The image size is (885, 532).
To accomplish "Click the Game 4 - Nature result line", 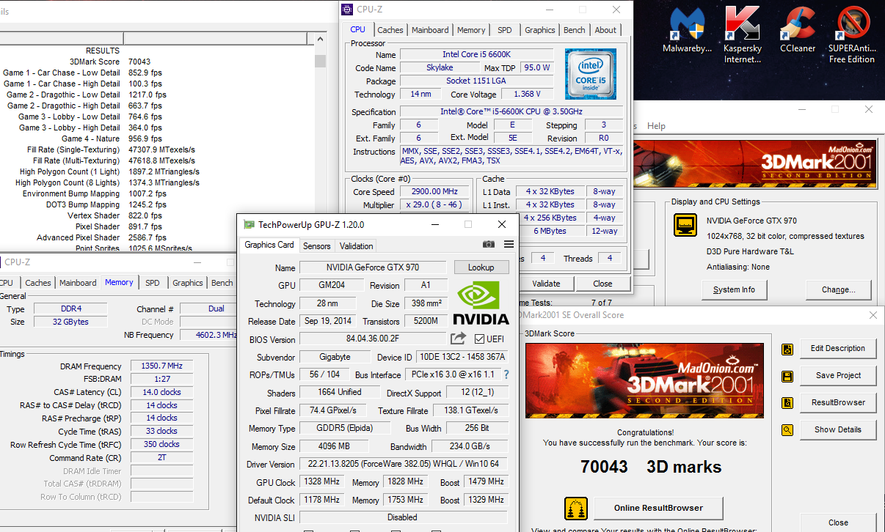I will tap(111, 138).
